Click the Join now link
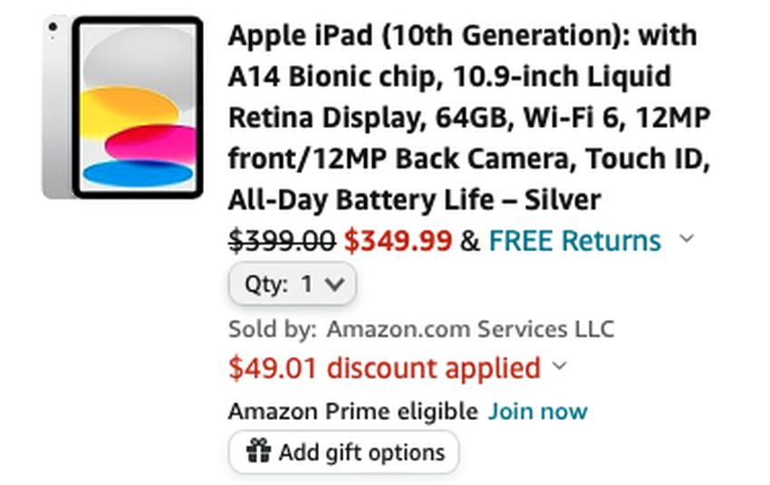 [538, 412]
